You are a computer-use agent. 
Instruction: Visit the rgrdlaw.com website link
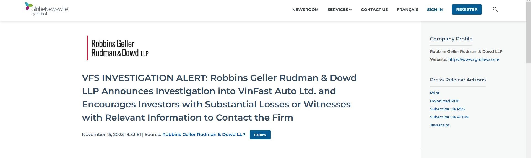(x=473, y=59)
